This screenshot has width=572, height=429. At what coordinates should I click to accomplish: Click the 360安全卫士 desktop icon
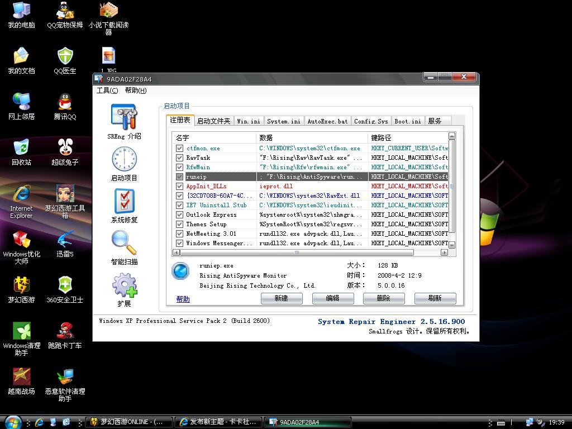pyautogui.click(x=65, y=286)
